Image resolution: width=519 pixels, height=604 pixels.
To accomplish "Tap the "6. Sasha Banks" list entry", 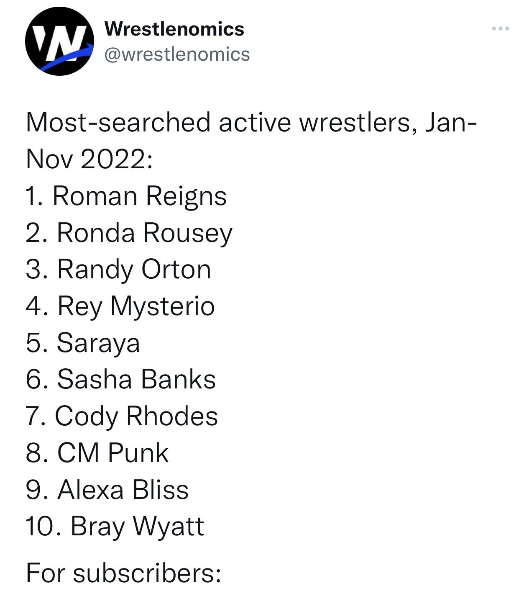I will [121, 379].
